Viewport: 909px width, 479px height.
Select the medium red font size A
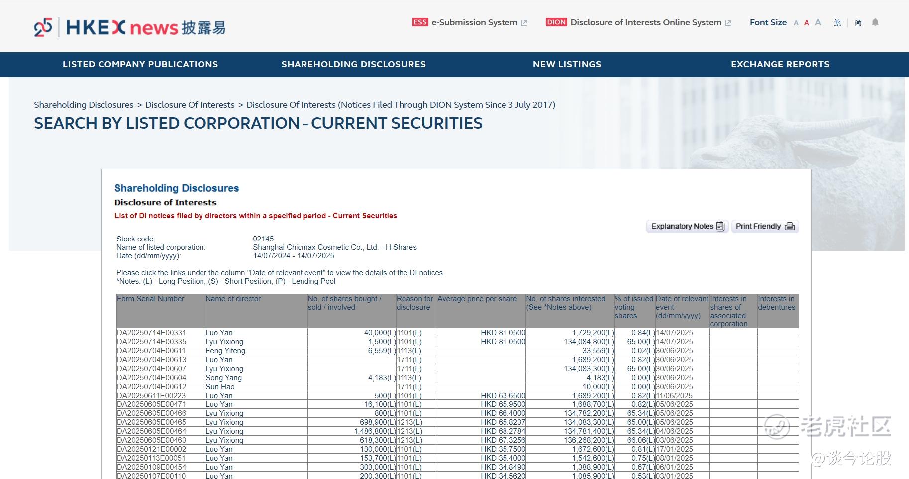click(807, 22)
